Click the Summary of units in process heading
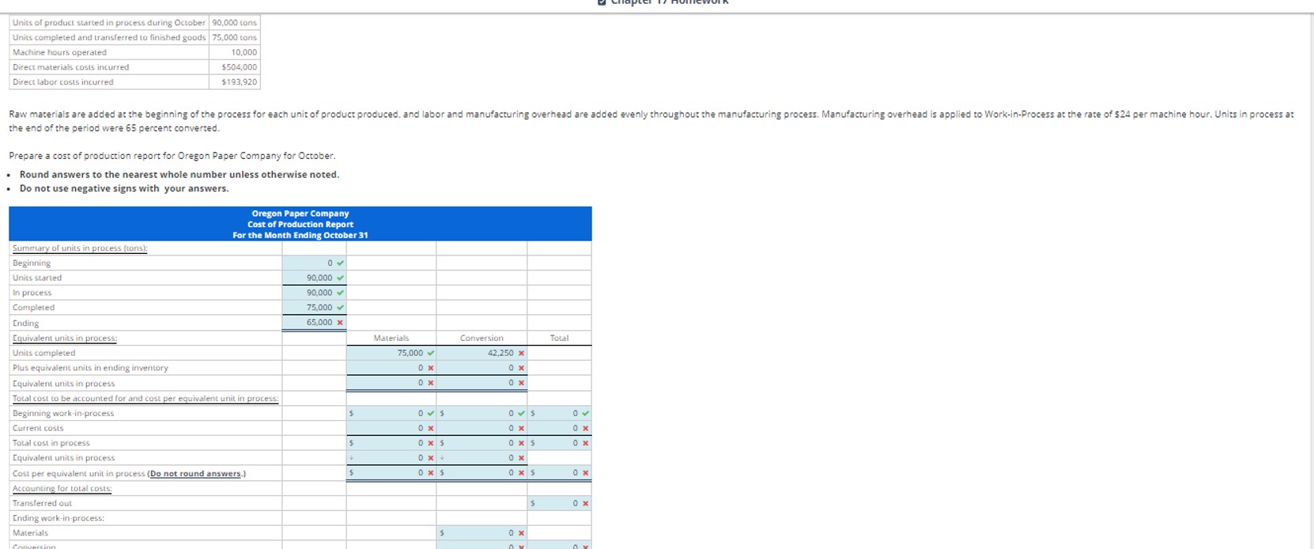The image size is (1314, 549). (80, 248)
